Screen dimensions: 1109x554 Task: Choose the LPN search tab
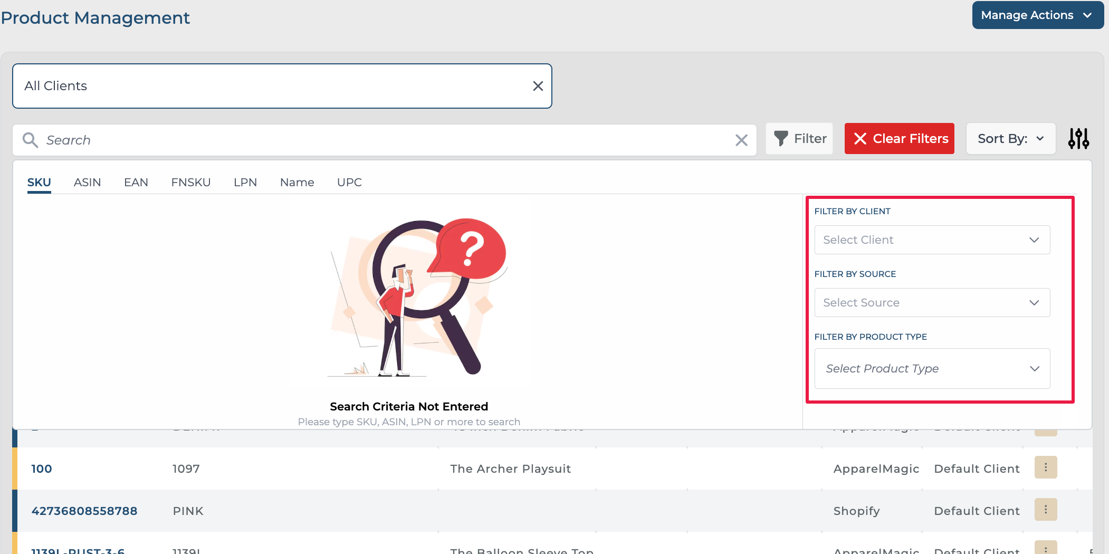click(245, 183)
